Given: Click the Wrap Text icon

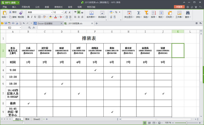Looking at the screenshot, I should [102, 13].
